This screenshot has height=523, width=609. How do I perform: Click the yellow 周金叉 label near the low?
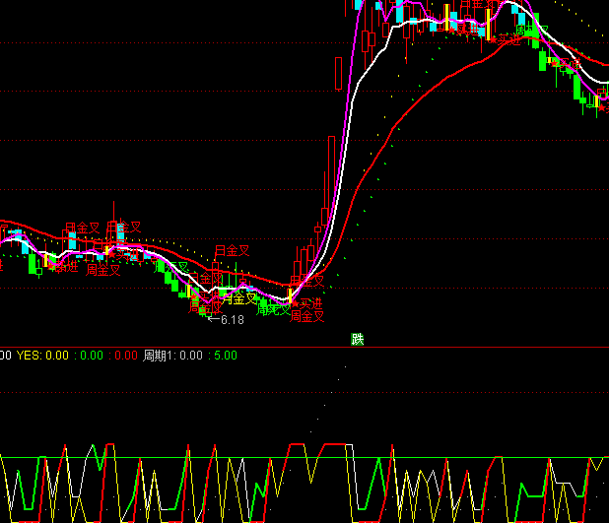(238, 298)
